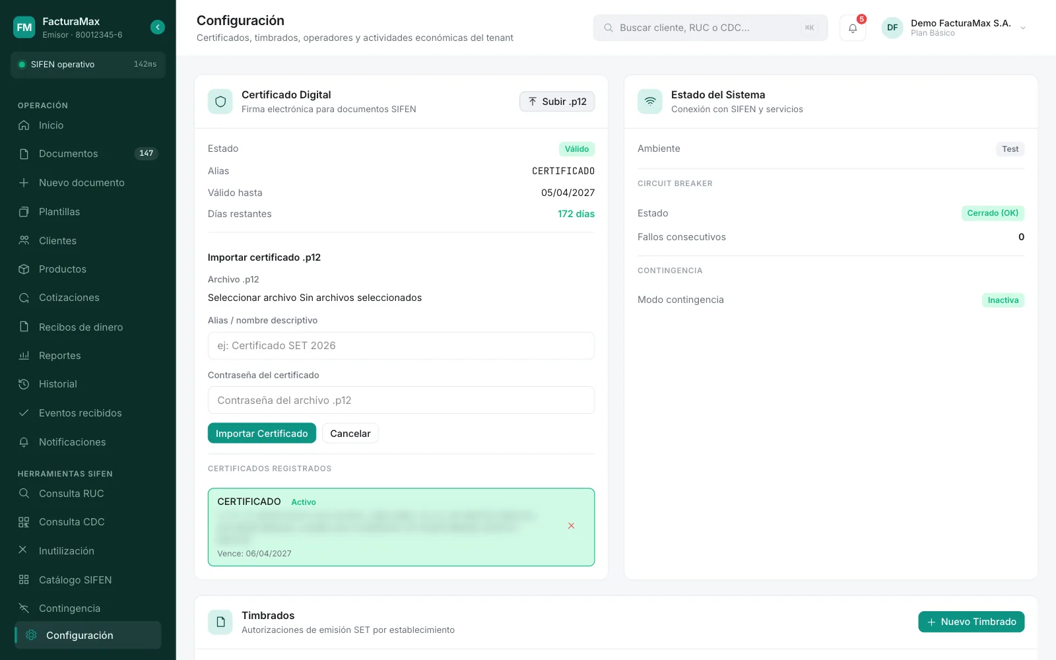Click the Contraseña del certificado field
The width and height of the screenshot is (1056, 660).
(x=401, y=401)
